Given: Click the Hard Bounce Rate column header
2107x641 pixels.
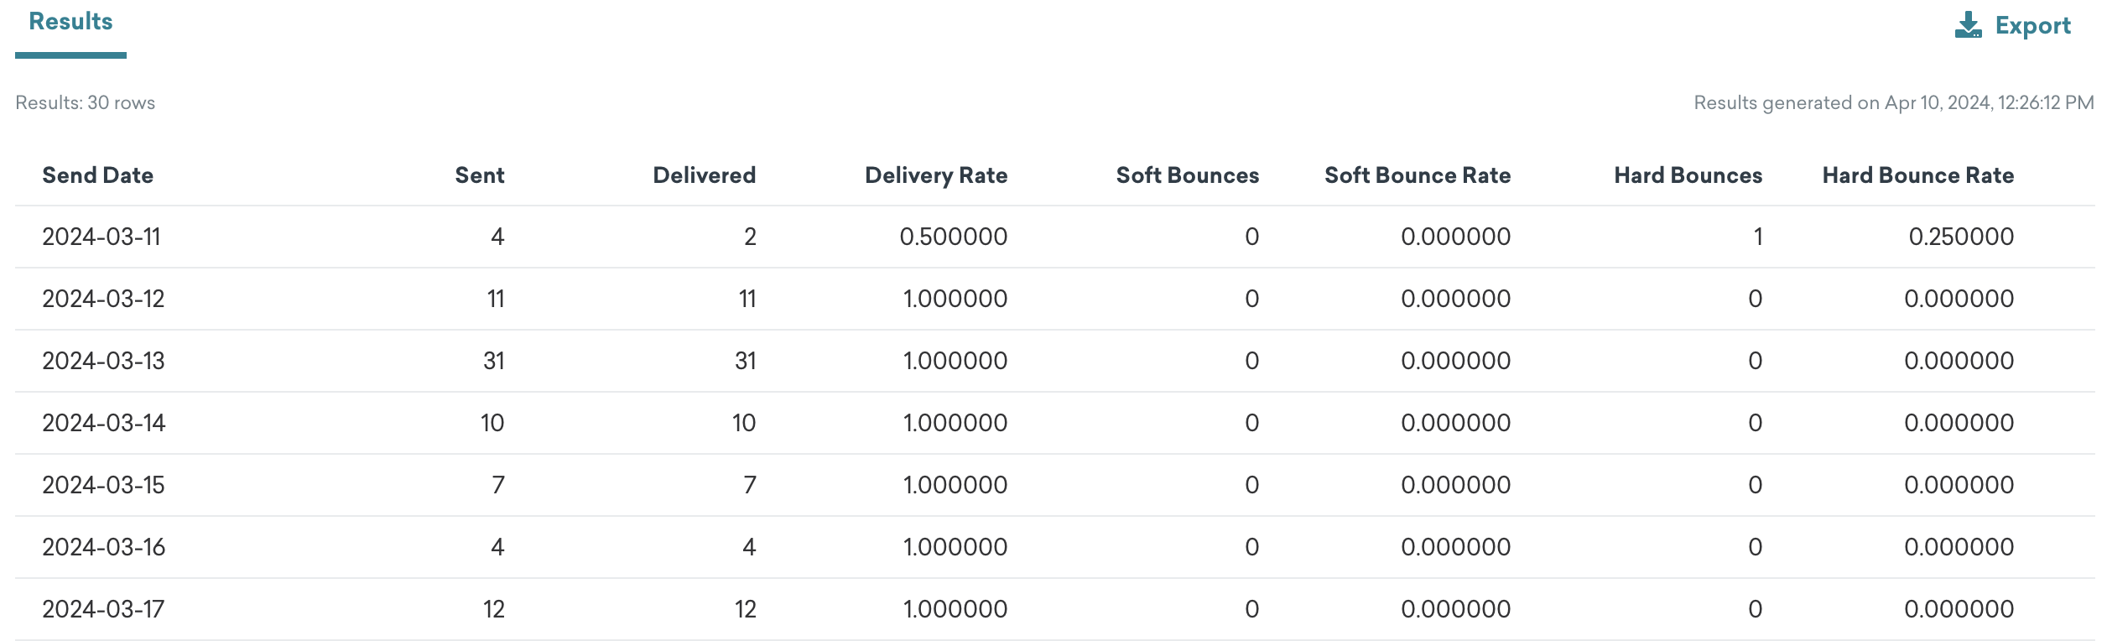Looking at the screenshot, I should pyautogui.click(x=1917, y=175).
